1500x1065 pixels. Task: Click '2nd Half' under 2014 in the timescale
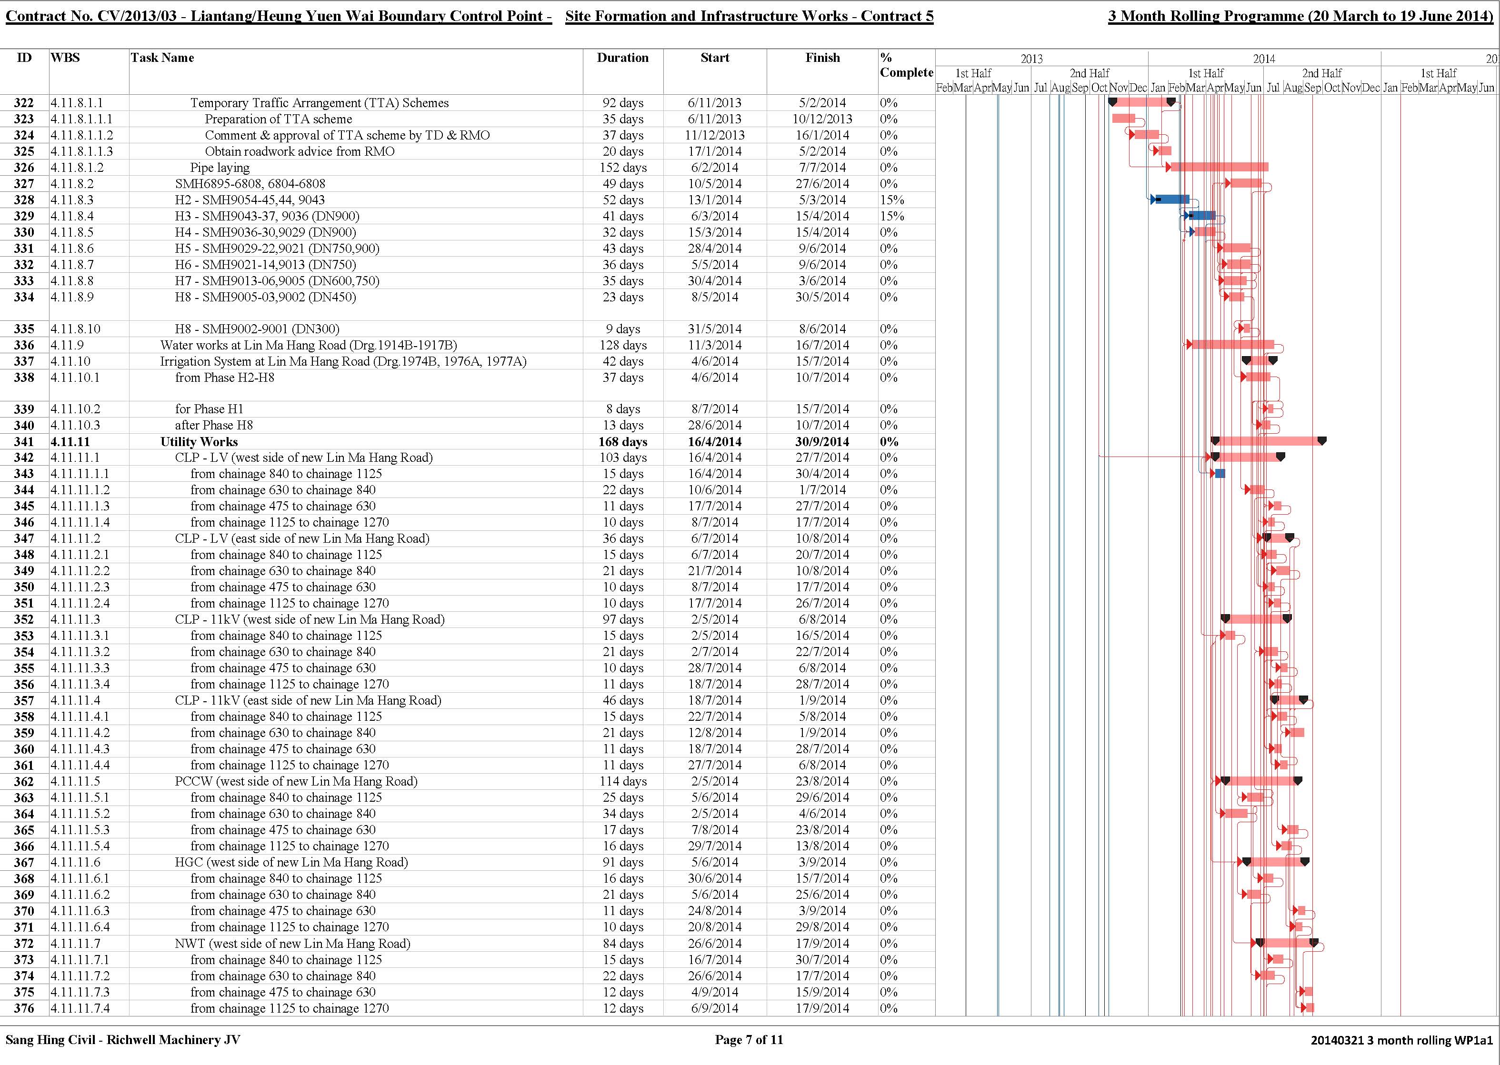click(1321, 73)
